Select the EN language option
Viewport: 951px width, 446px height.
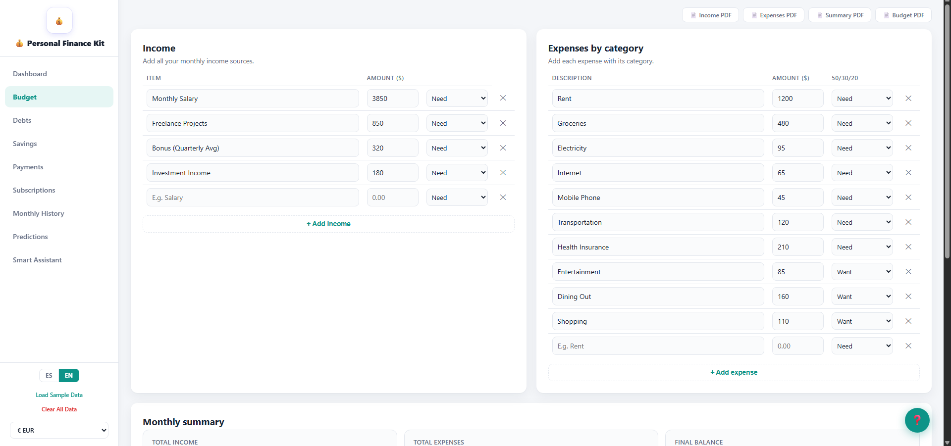(69, 375)
